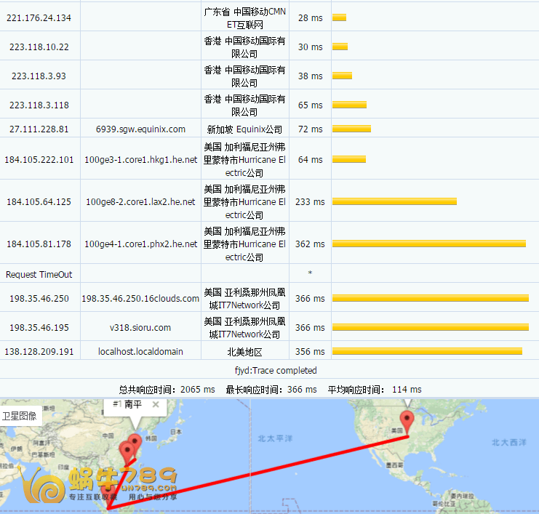
Task: Click the red route line across the Pacific
Action: pyautogui.click(x=255, y=475)
